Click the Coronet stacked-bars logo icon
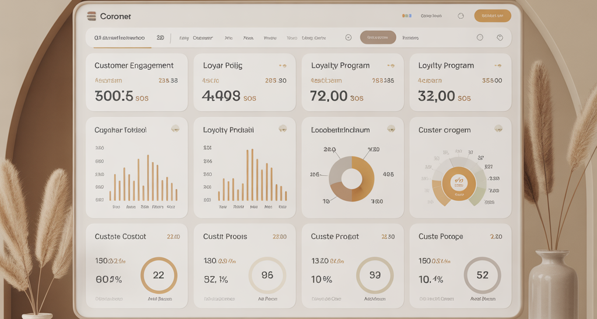 point(91,16)
